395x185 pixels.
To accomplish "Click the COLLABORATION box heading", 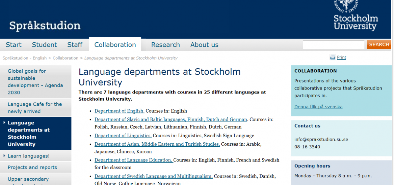I will (315, 71).
